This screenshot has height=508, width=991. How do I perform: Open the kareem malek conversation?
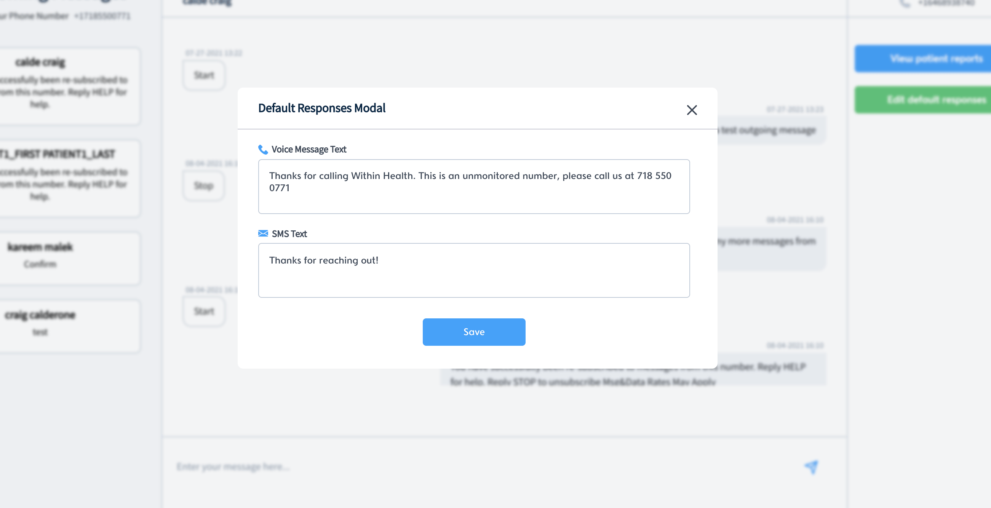click(x=69, y=258)
